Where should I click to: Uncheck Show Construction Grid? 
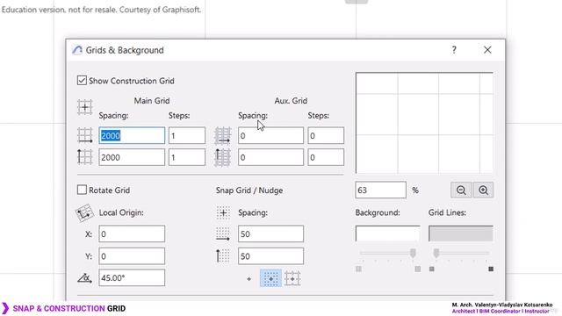82,80
